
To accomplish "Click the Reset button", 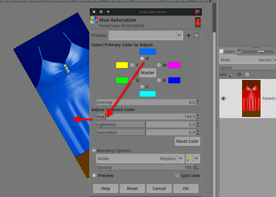I will [132, 188].
